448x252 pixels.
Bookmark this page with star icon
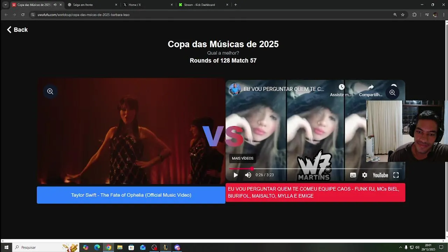(x=403, y=15)
